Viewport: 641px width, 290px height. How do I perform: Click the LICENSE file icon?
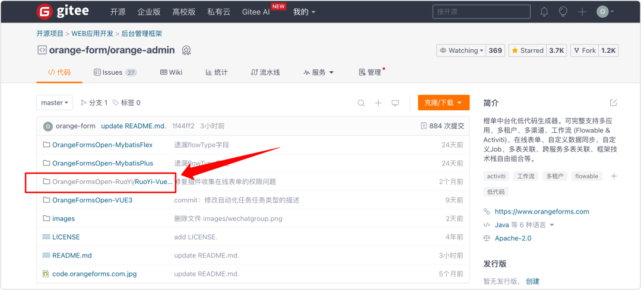(x=46, y=237)
